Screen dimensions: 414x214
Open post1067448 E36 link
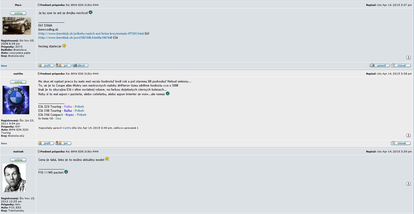point(75,38)
